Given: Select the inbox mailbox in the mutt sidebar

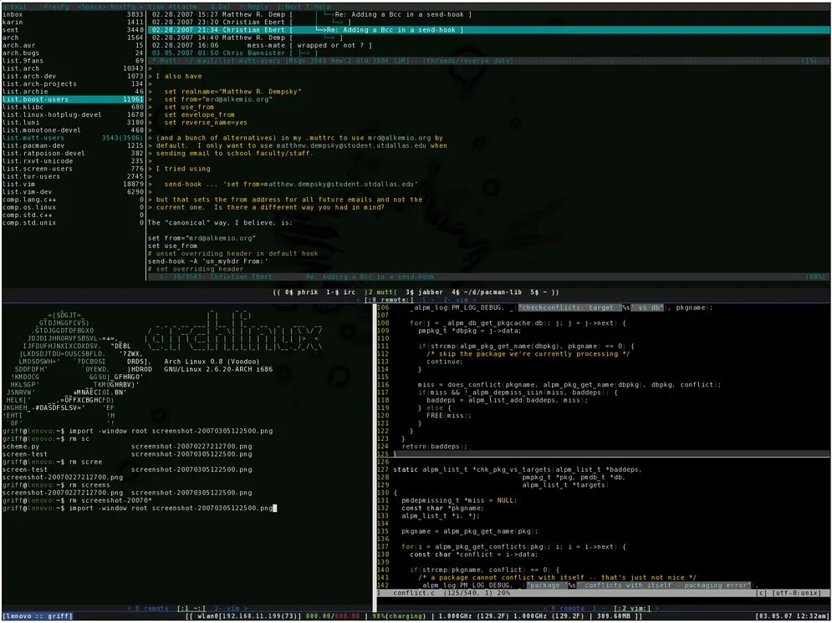Looking at the screenshot, I should (74, 14).
